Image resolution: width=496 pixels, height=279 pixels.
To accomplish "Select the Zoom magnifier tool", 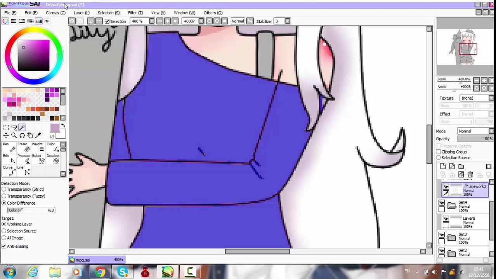I will (14, 135).
